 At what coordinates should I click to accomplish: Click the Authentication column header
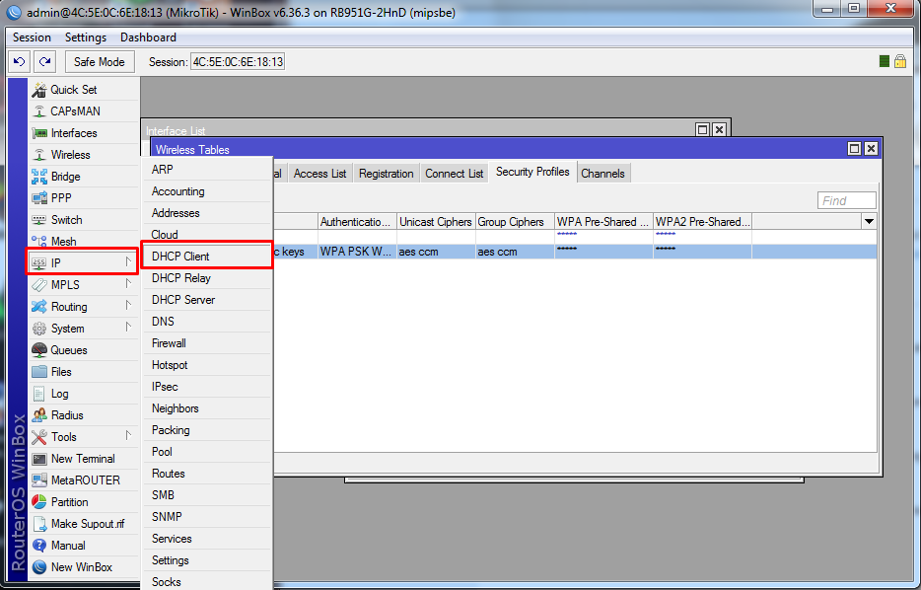pyautogui.click(x=357, y=222)
